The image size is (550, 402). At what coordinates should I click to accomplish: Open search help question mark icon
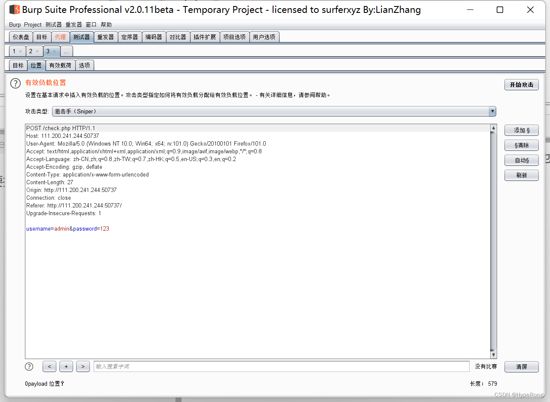click(29, 366)
